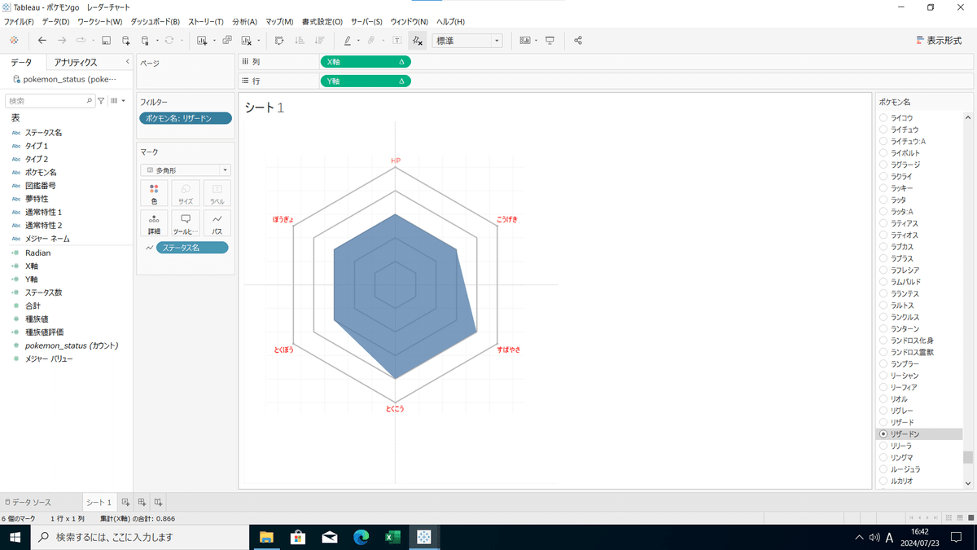
Task: Click the refresh data toolbar icon
Action: tap(169, 40)
